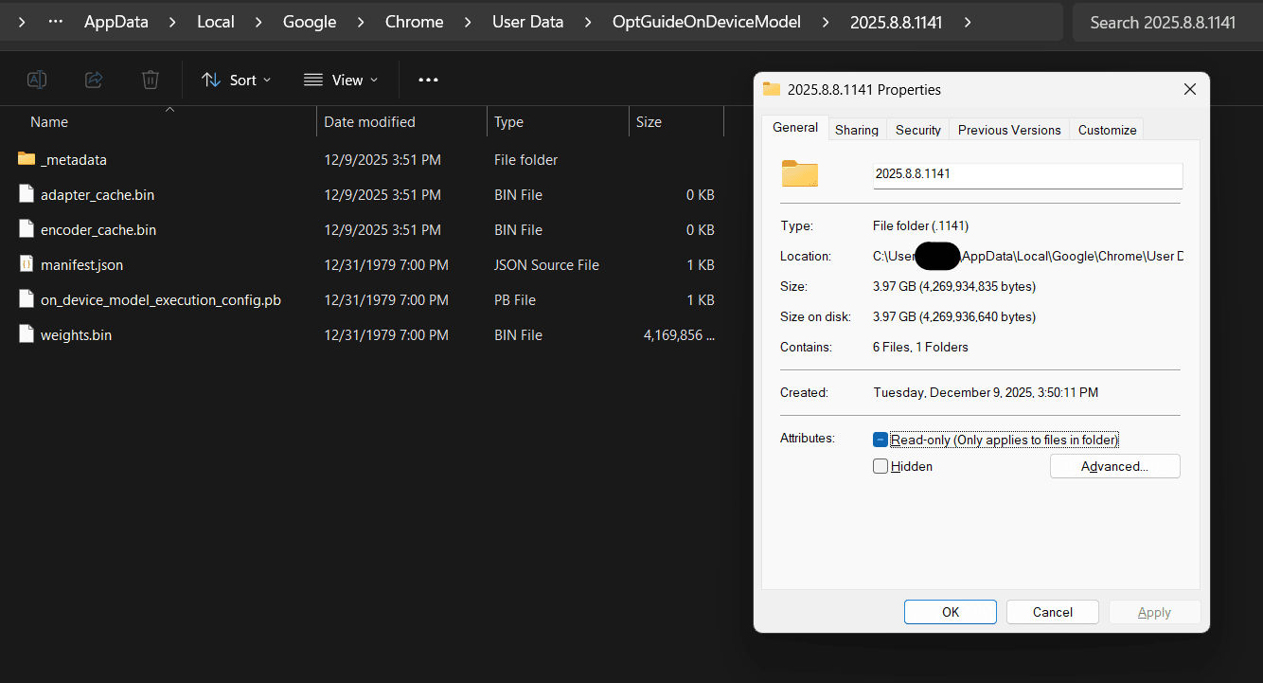Switch to the Sharing tab

click(x=857, y=130)
